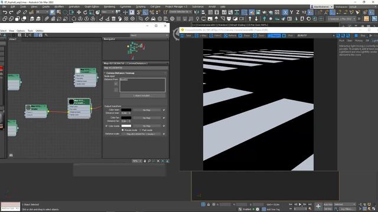The height and width of the screenshot is (212, 378).
Task: Constrain to the Y axis
Action: point(291,12)
